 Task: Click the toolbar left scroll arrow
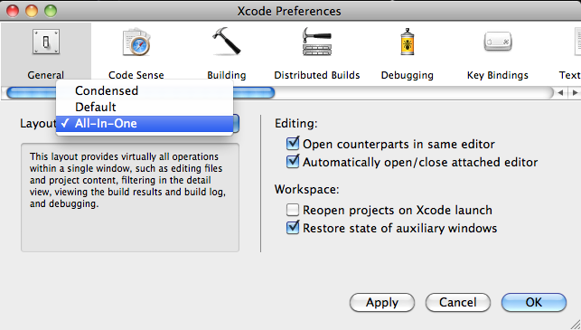[560, 93]
